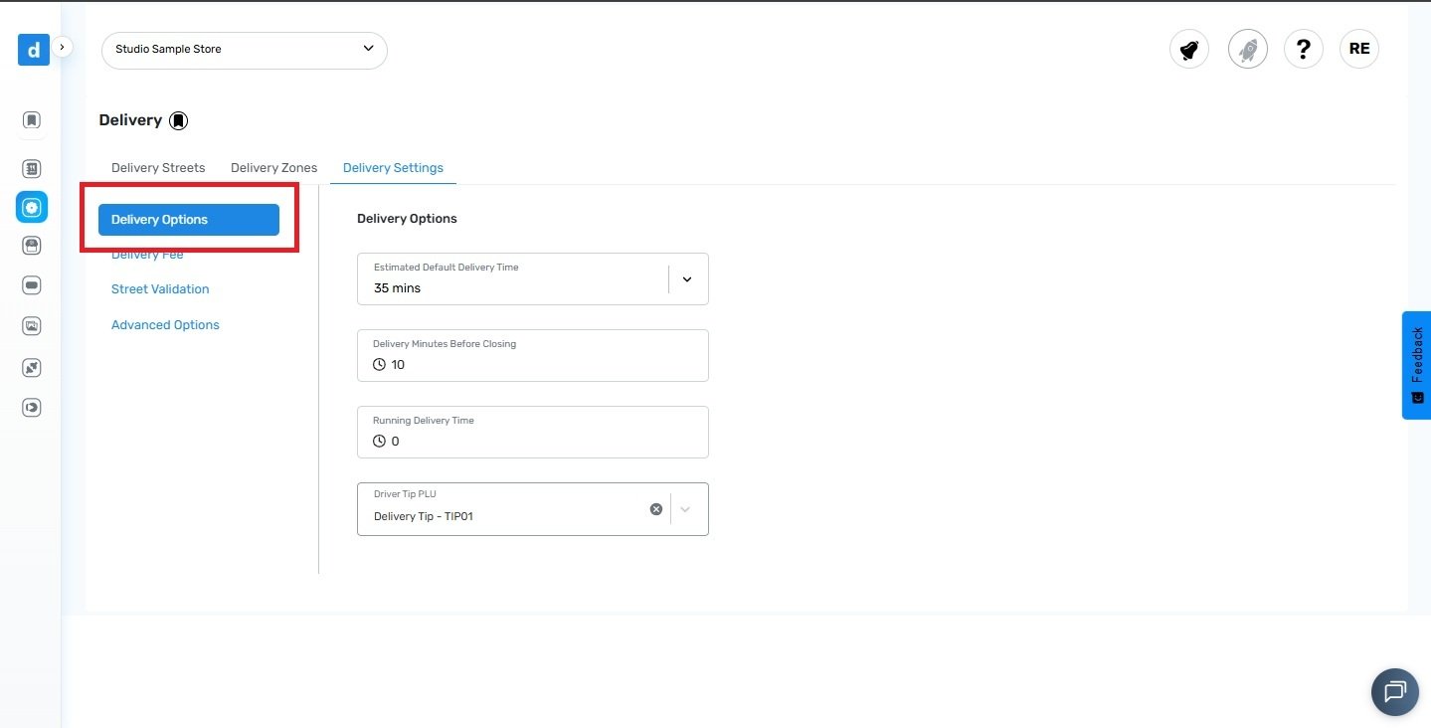Click the blue 'd' logo in the sidebar
Screen dimensions: 1431x728
tap(33, 50)
